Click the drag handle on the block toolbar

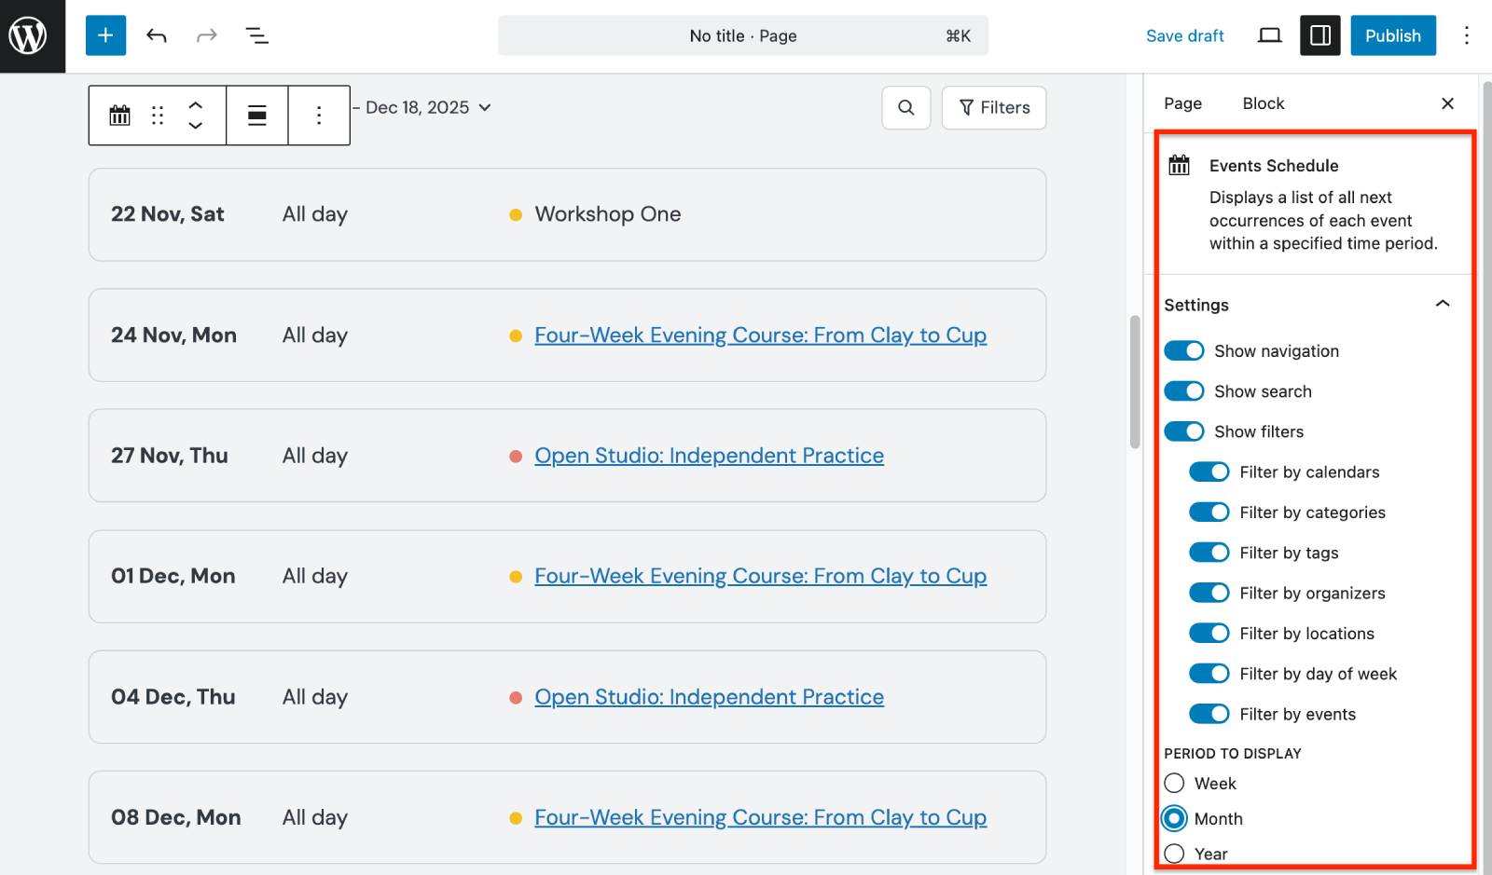point(157,115)
